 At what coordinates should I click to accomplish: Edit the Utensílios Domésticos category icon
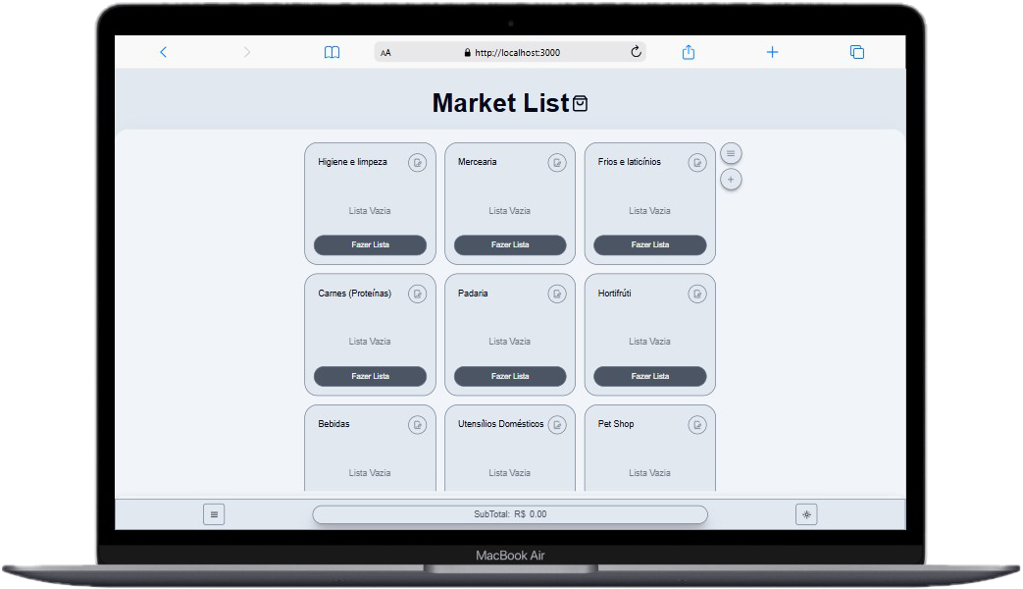(557, 425)
